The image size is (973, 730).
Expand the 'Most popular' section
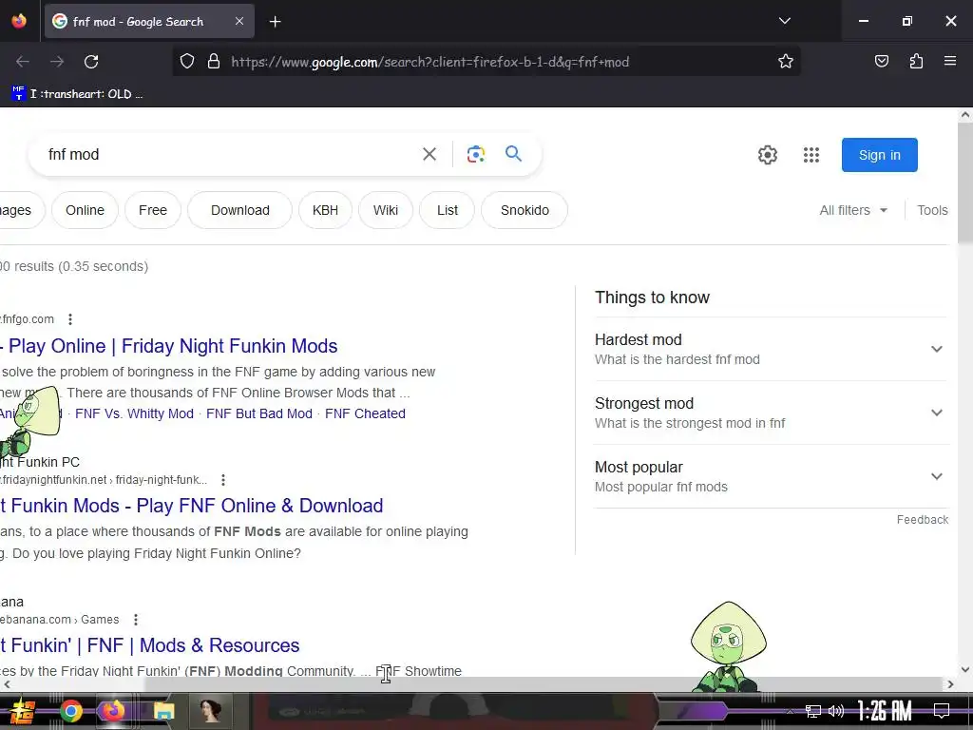coord(772,477)
